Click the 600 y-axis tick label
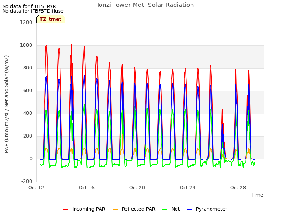 28,91
